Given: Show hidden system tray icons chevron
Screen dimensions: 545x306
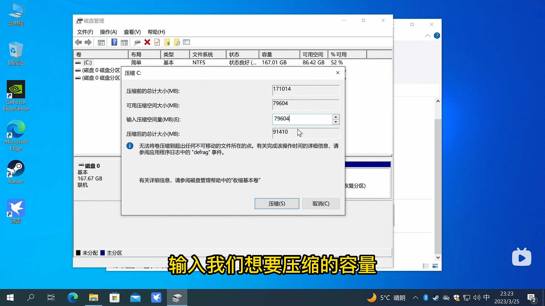Looking at the screenshot, I should click(415, 298).
